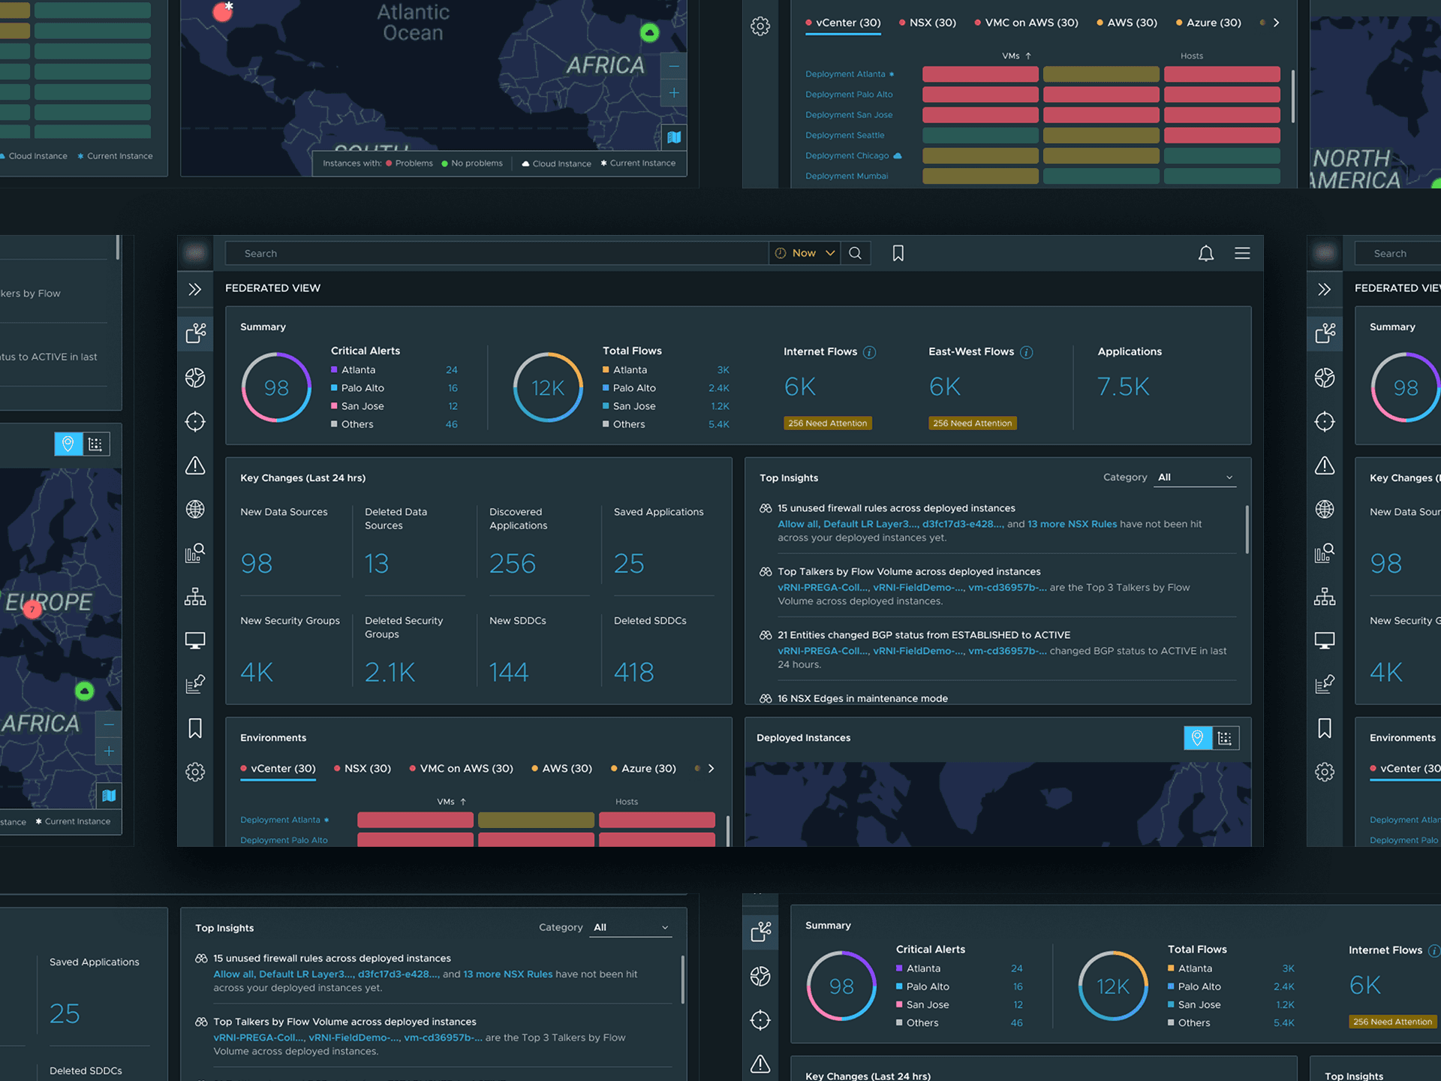Click the Top Insights scrollbar in the center window

pos(1247,529)
